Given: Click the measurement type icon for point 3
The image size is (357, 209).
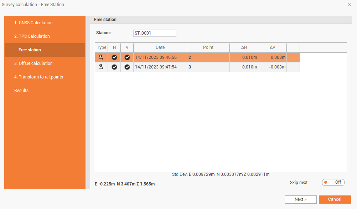Looking at the screenshot, I should point(102,67).
